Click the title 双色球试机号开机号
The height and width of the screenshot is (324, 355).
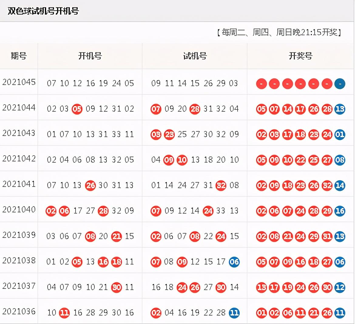click(43, 11)
